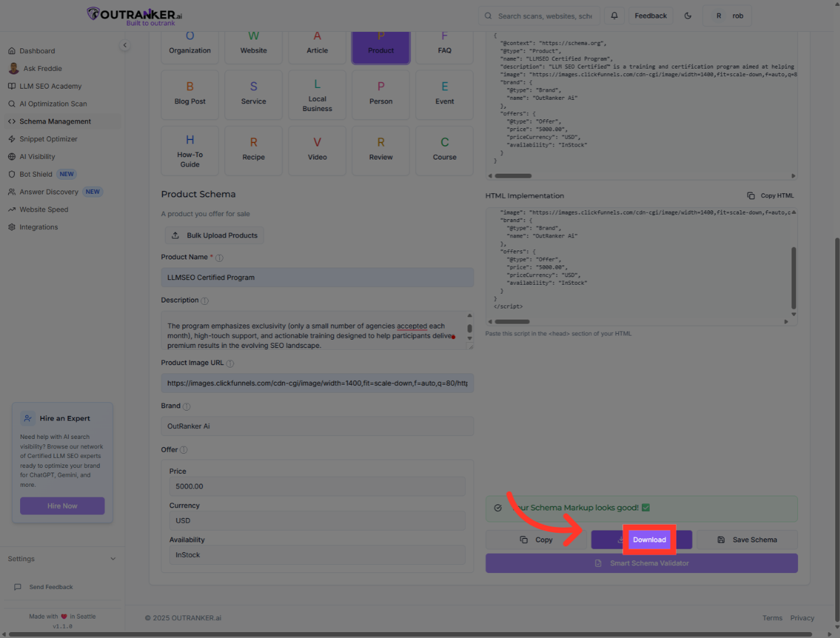Click the "© 2025 OUTRANKER.ai" footer text
The image size is (840, 638).
click(183, 619)
